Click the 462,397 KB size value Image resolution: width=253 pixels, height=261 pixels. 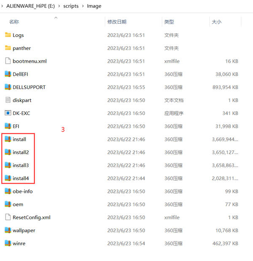[x=225, y=243]
